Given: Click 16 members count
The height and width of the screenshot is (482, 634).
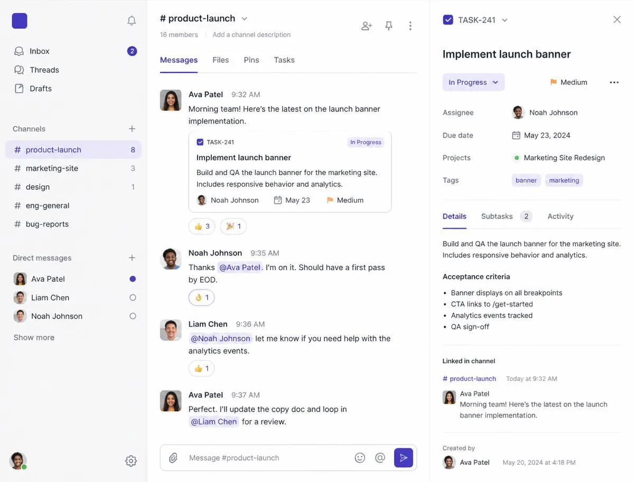Looking at the screenshot, I should pyautogui.click(x=179, y=35).
